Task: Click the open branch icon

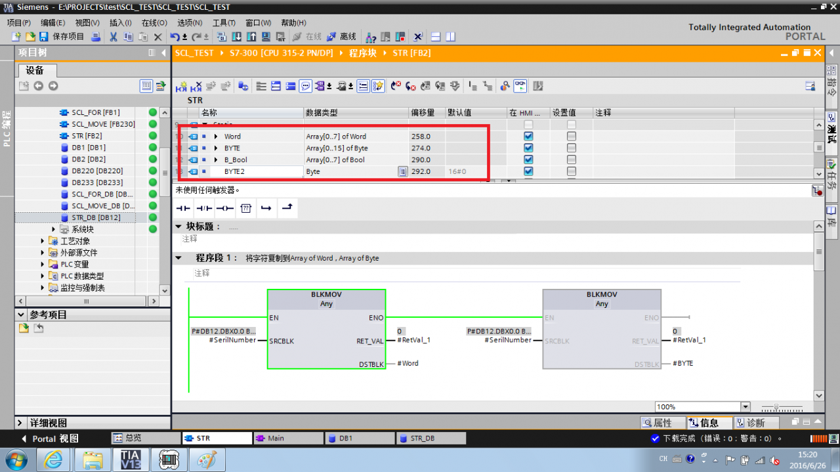Action: (266, 208)
